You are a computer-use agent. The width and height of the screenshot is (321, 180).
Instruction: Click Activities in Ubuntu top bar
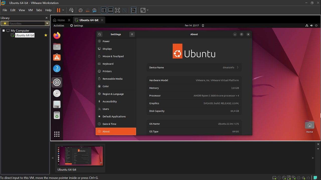coord(59,25)
